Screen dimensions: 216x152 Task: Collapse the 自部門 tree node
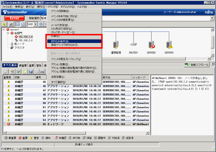(x=8, y=33)
